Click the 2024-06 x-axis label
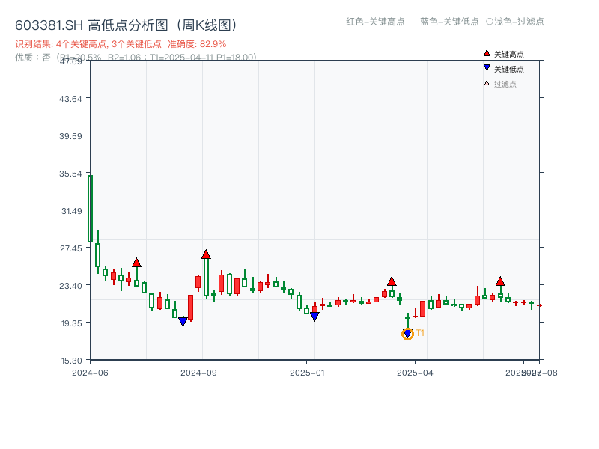 click(90, 370)
